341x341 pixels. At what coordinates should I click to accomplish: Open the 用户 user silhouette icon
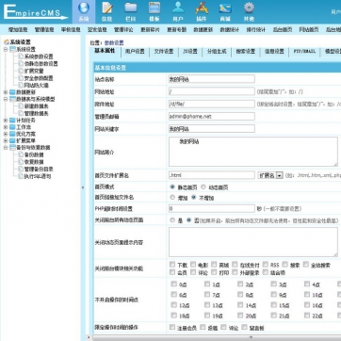pyautogui.click(x=178, y=8)
